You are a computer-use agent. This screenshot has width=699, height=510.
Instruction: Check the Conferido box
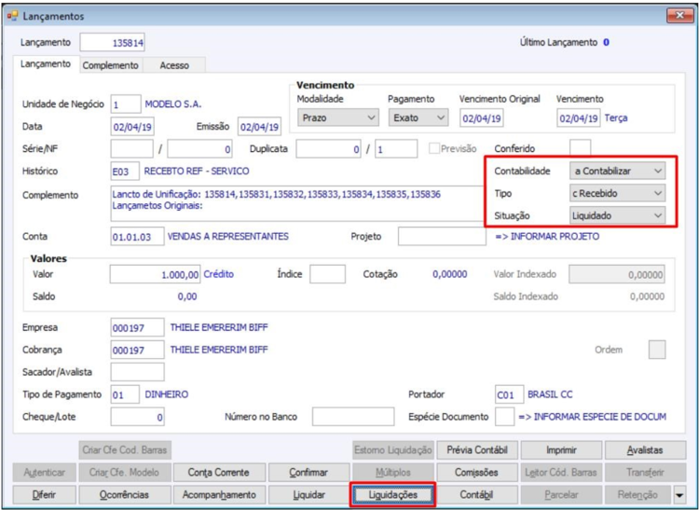[x=581, y=148]
